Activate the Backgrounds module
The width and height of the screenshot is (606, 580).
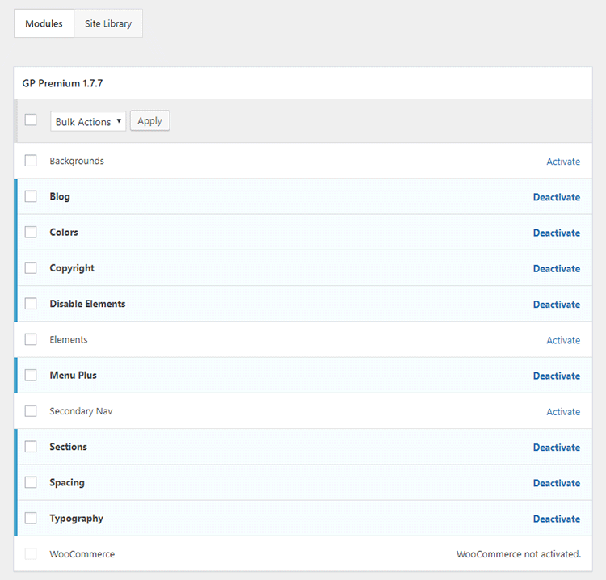click(x=563, y=162)
